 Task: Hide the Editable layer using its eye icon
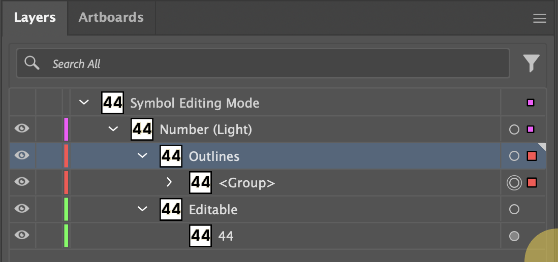tap(22, 208)
